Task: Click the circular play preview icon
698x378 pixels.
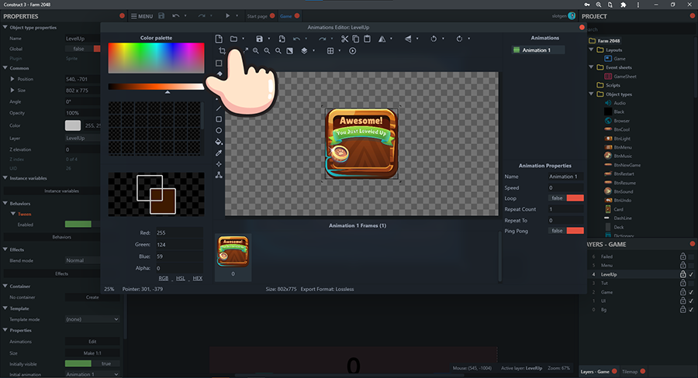Action: (x=353, y=50)
